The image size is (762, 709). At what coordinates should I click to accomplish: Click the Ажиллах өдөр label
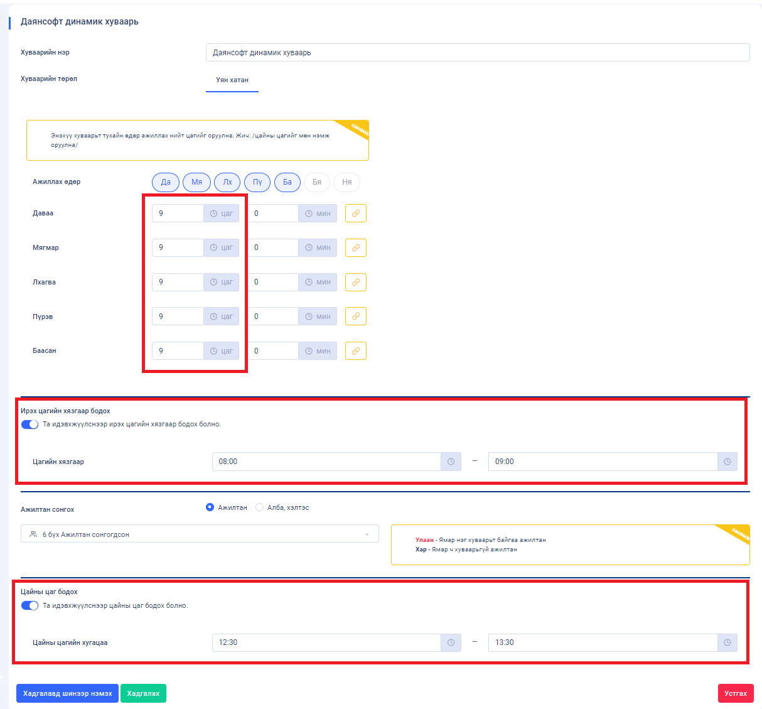56,182
